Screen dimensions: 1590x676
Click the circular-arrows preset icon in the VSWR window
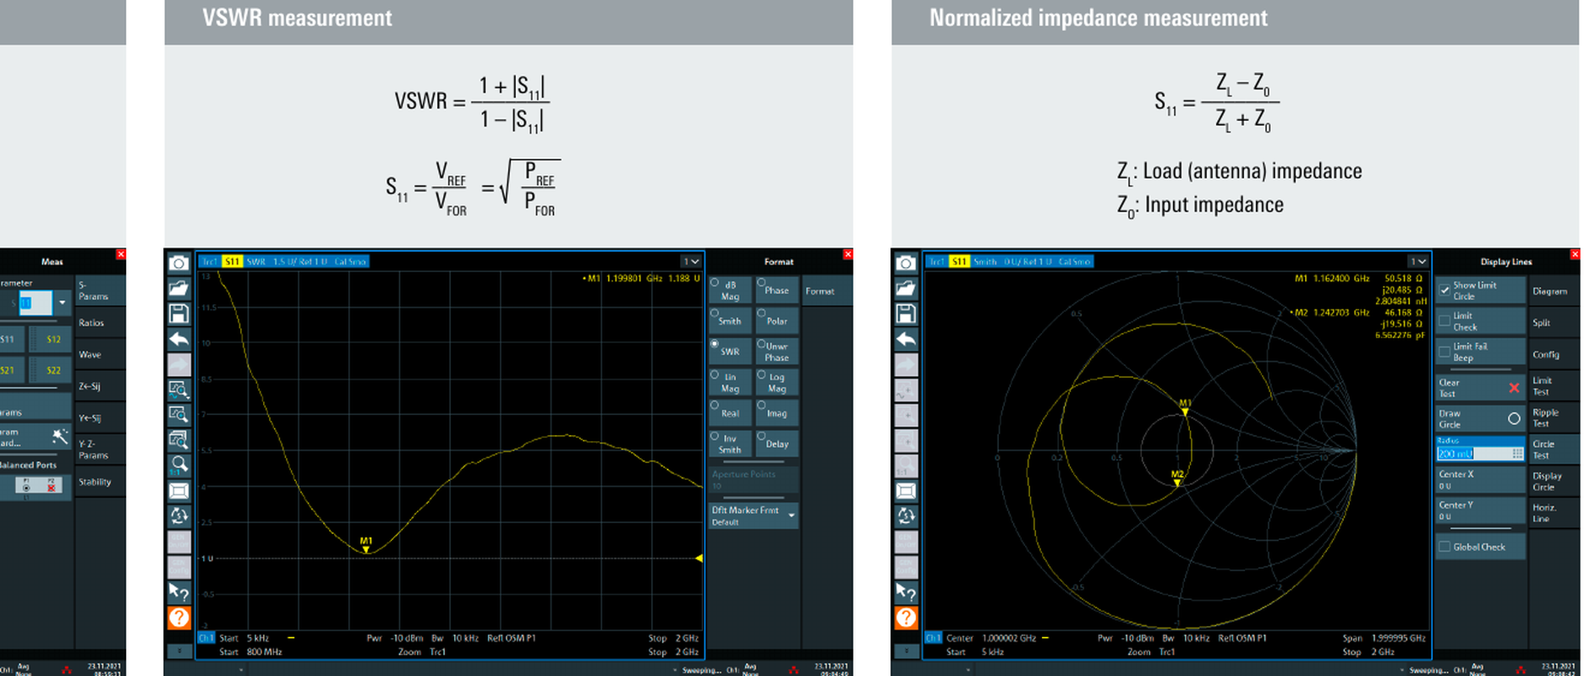(x=178, y=515)
